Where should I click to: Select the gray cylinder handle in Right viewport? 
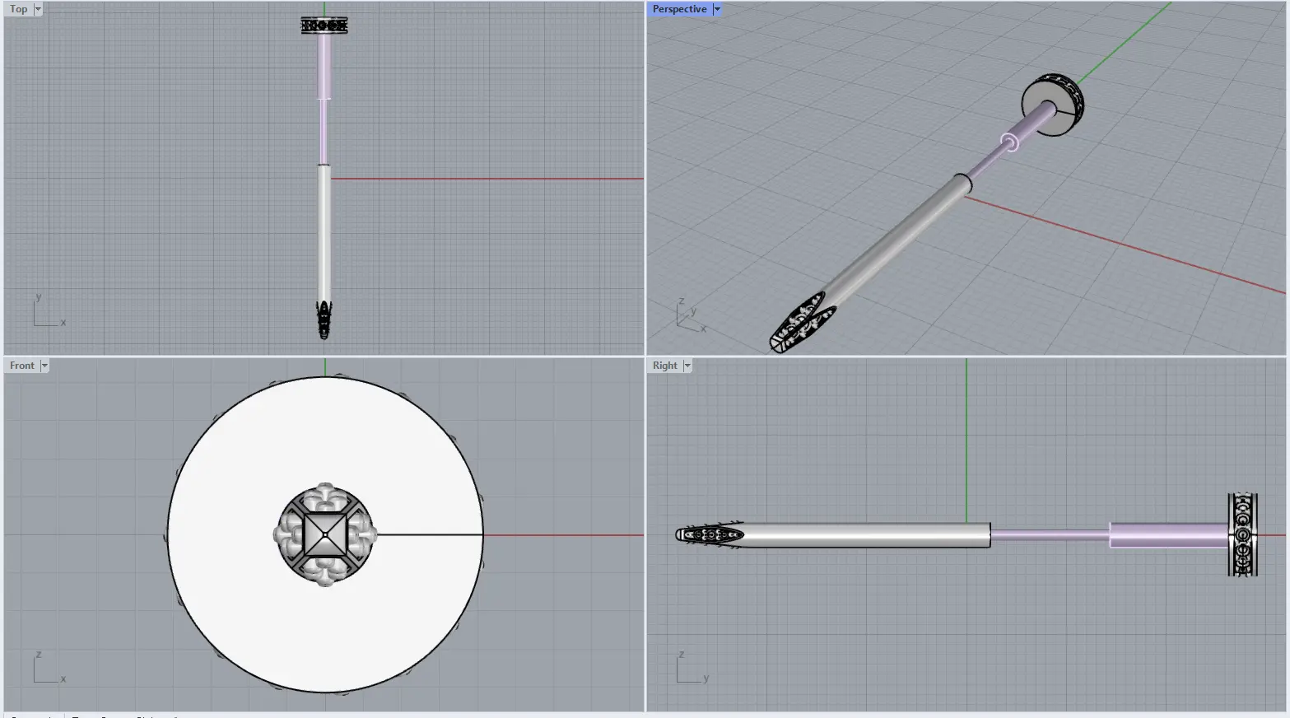click(x=864, y=535)
